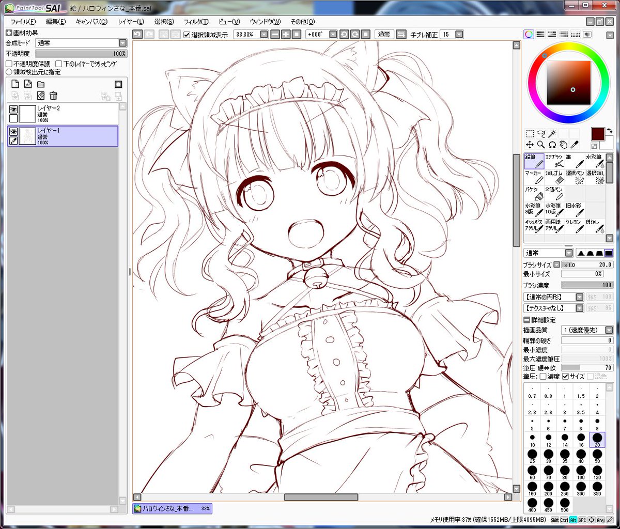Select the マーカー marker tool
This screenshot has width=620, height=529.
534,178
